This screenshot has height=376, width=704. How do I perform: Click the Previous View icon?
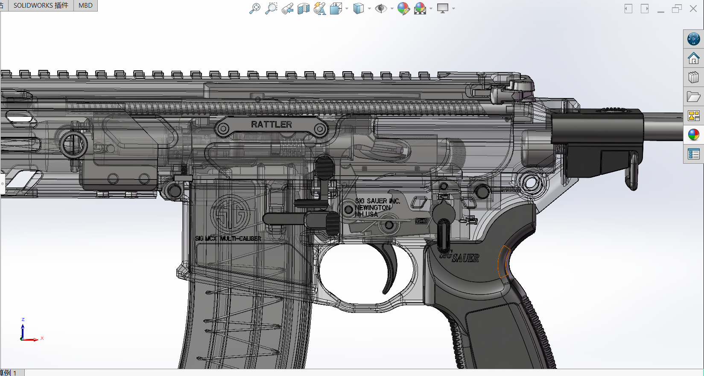coord(287,8)
